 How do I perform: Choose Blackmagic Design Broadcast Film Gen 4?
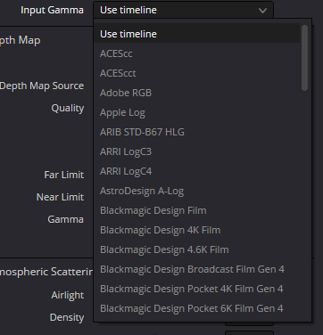(x=196, y=269)
